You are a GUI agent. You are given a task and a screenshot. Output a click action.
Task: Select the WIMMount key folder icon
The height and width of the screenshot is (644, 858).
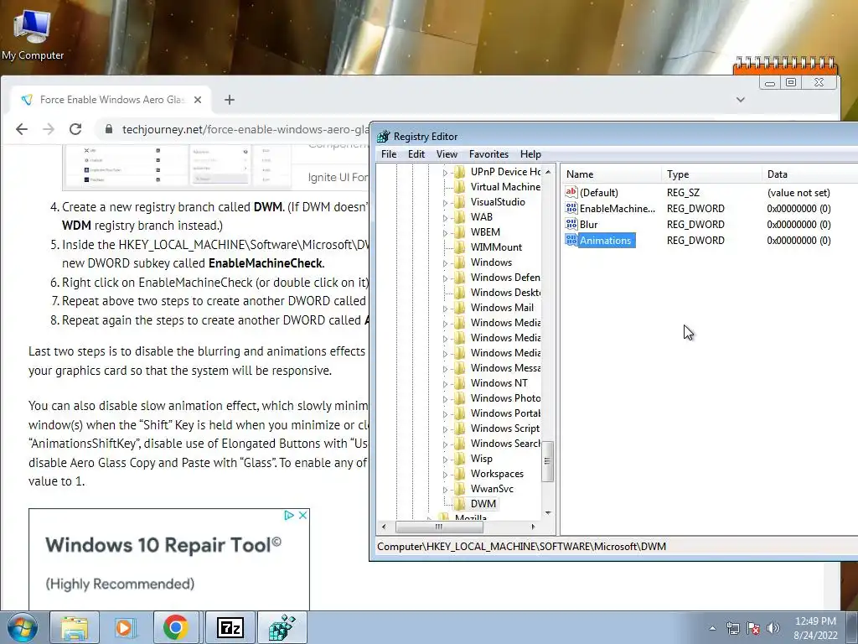pos(460,247)
